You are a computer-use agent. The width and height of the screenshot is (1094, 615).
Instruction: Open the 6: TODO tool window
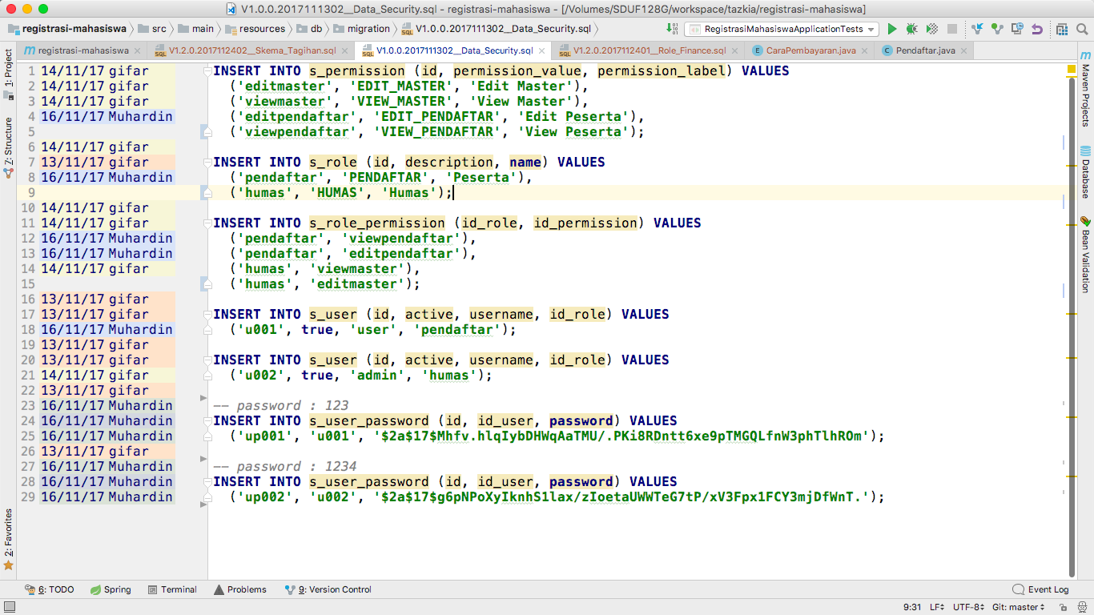pyautogui.click(x=49, y=589)
